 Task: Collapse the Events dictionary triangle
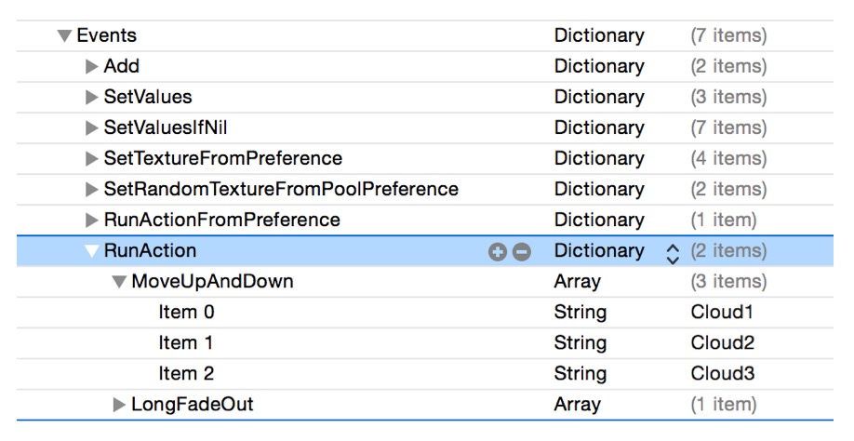(x=64, y=36)
